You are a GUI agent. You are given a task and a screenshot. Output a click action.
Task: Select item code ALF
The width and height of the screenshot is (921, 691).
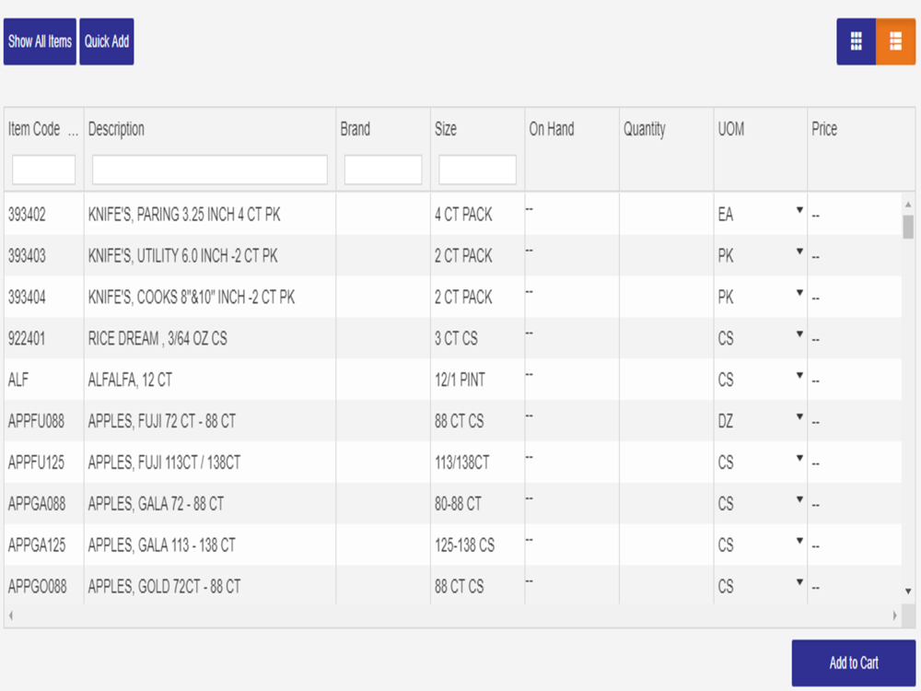(x=18, y=380)
